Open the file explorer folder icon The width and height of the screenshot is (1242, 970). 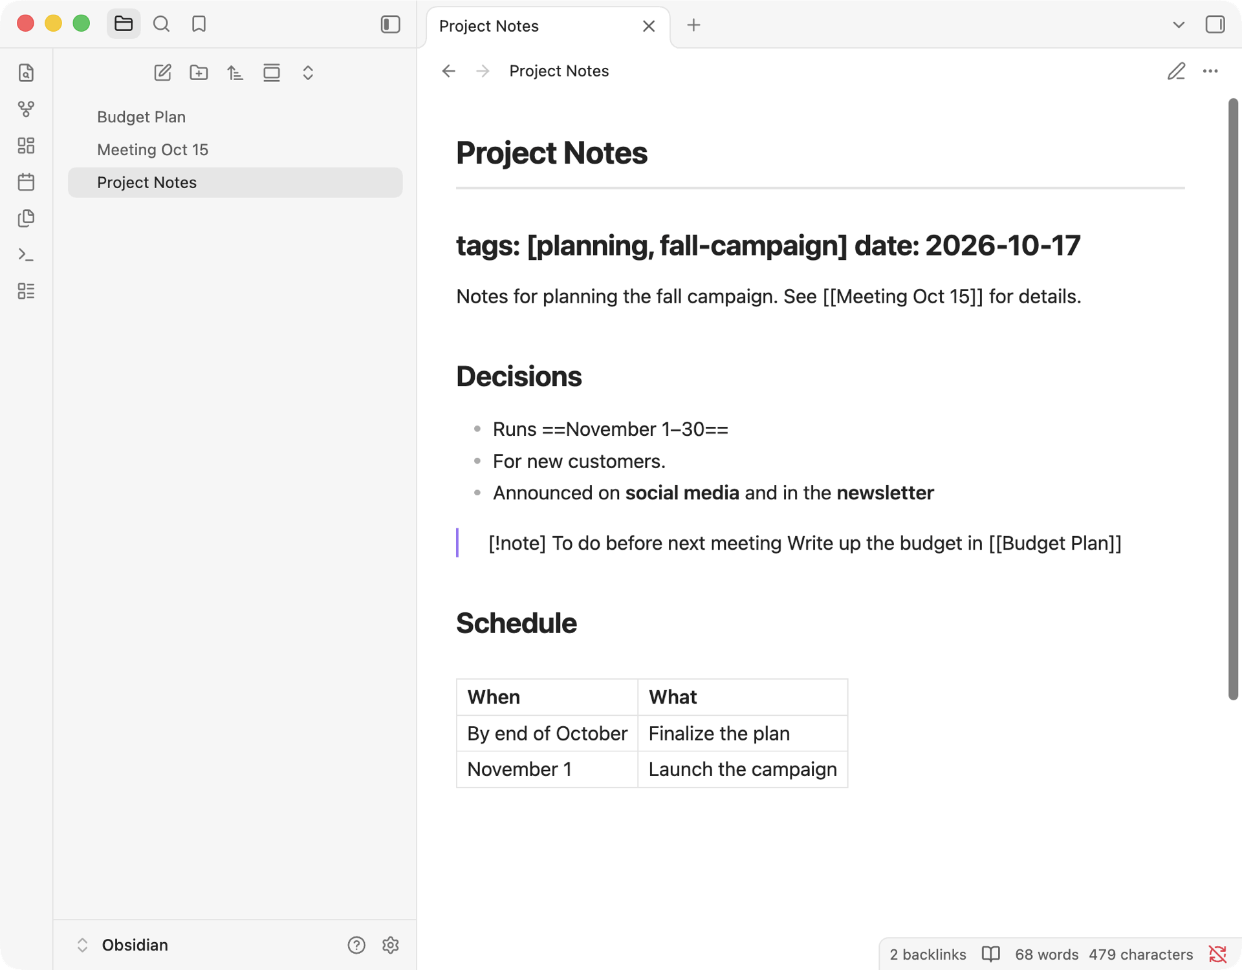pos(124,25)
